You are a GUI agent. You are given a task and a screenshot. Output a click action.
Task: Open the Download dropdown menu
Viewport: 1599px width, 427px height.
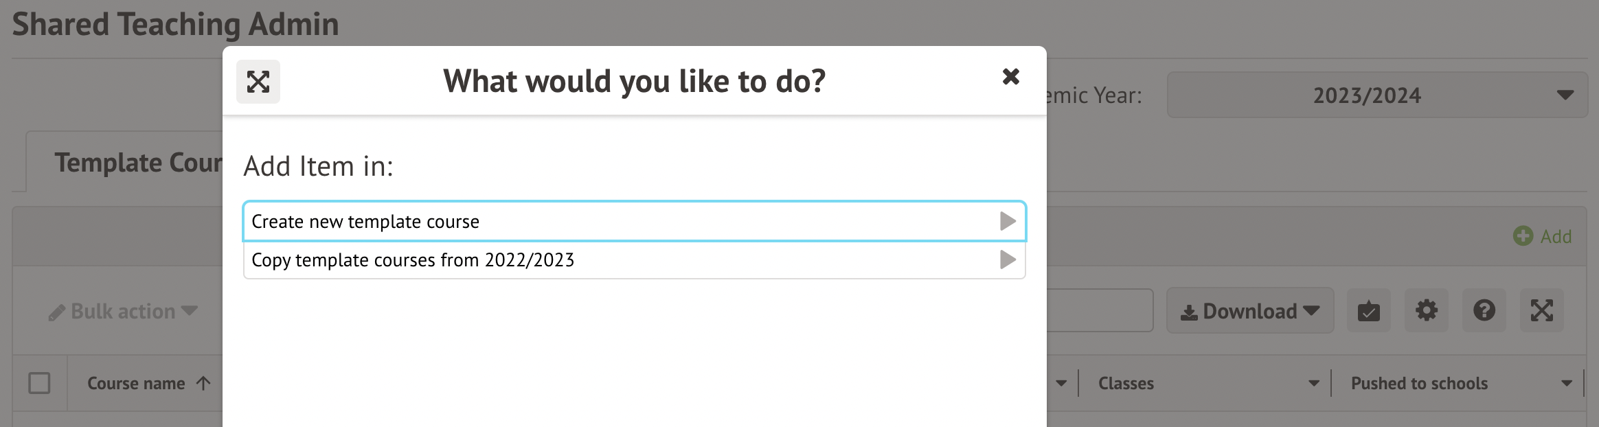[x=1250, y=311]
